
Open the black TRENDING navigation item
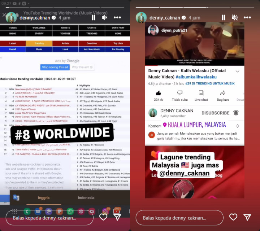pos(92,34)
